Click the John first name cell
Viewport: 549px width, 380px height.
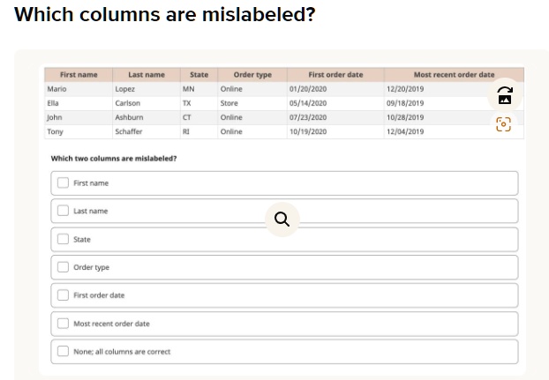79,117
